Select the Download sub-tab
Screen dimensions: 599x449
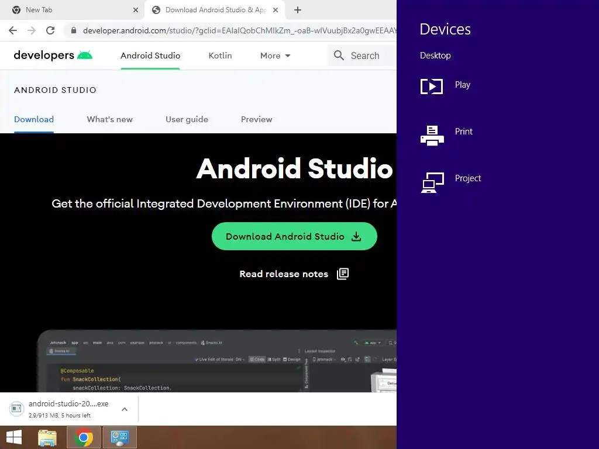pos(33,119)
